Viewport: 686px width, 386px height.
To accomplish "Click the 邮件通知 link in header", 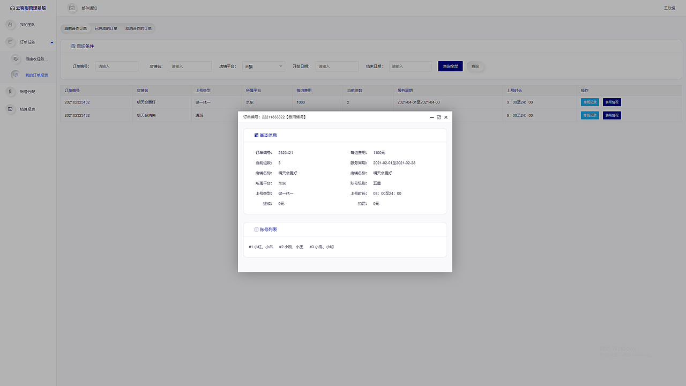I will 89,9.
